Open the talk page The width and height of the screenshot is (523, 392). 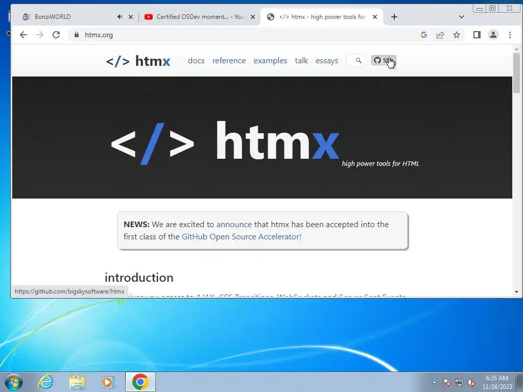coord(301,61)
